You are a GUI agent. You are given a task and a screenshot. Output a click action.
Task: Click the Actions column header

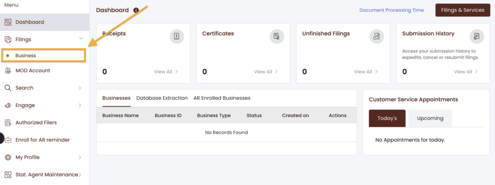click(337, 116)
